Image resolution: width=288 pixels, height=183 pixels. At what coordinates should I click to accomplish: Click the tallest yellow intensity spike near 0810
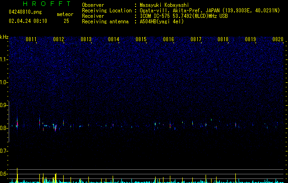[17, 175]
